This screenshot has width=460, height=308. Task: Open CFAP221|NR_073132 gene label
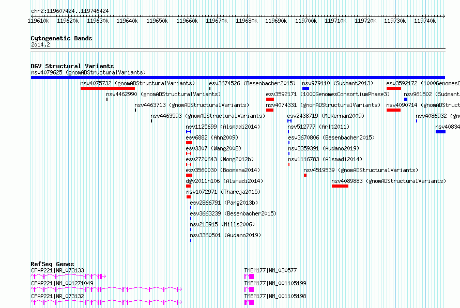point(57,296)
